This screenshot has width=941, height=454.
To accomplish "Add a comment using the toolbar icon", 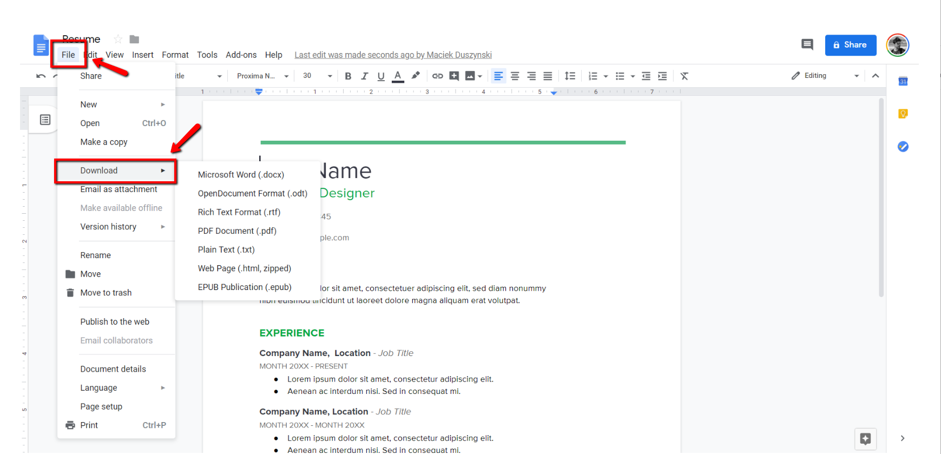I will (454, 76).
